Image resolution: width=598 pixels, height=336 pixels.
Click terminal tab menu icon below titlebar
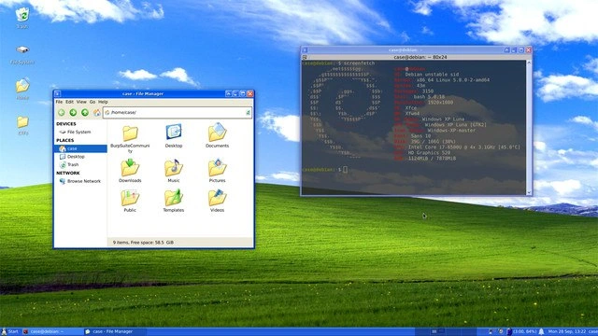click(x=305, y=57)
